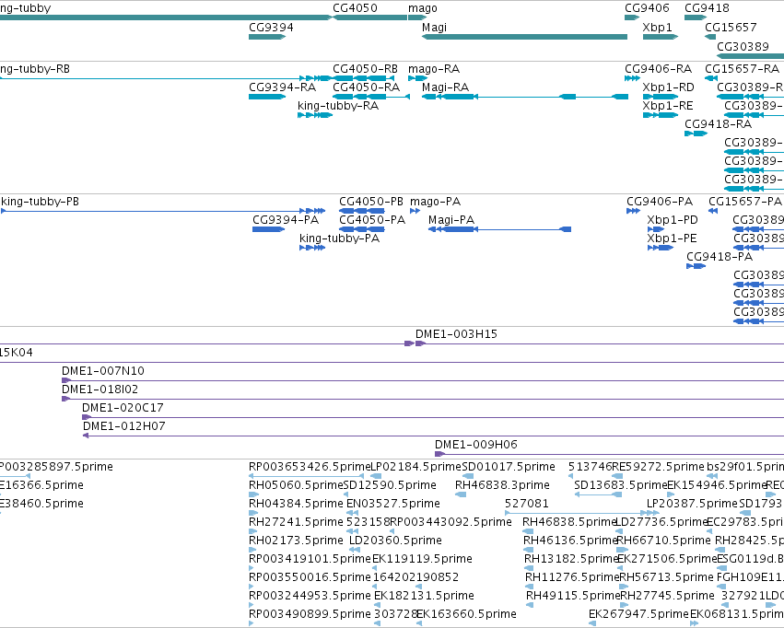Open the DME1-018I02 BAC label
784x628 pixels.
100,390
